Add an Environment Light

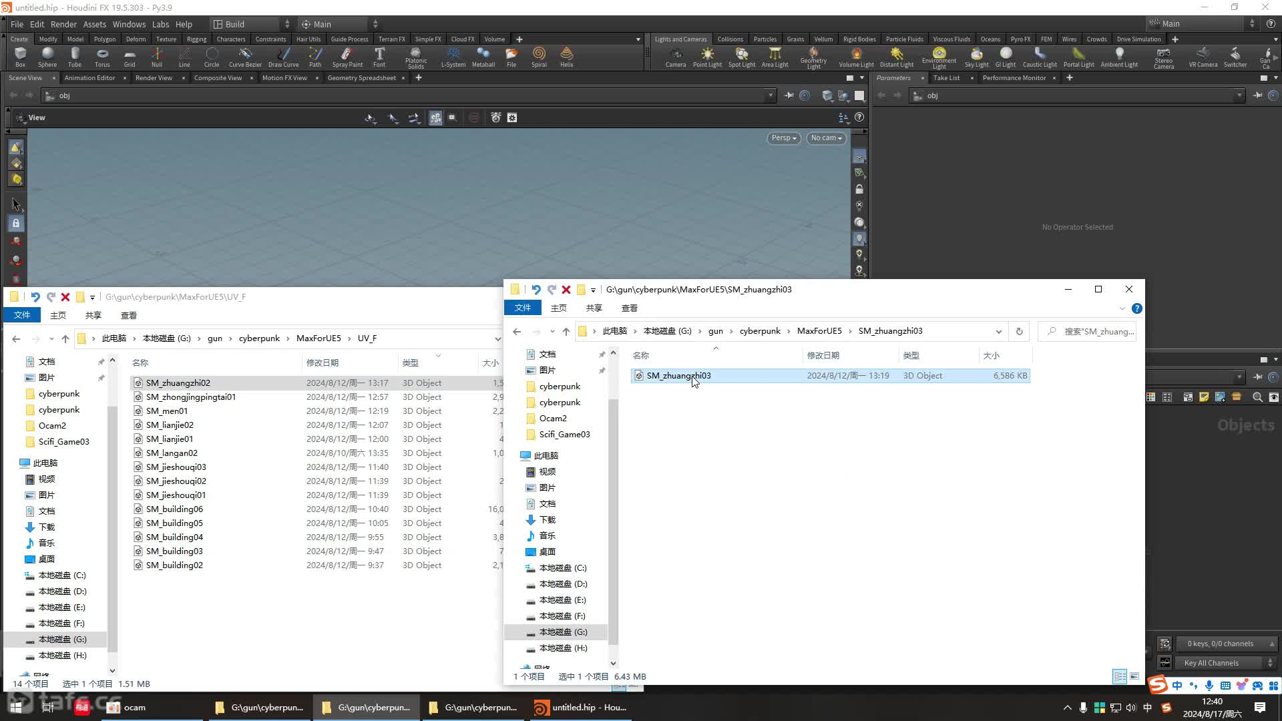coord(939,58)
